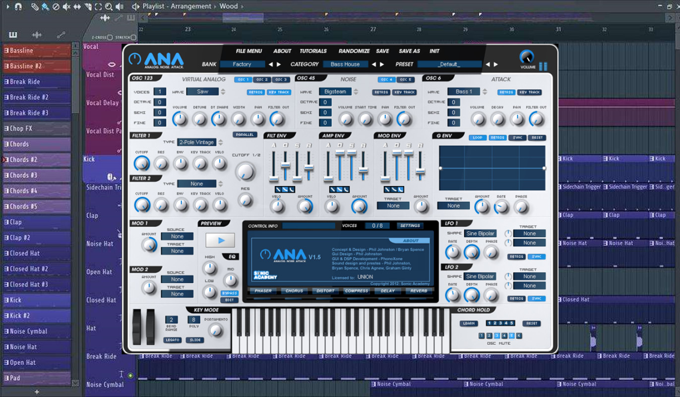Open ANA SETTINGS
Image resolution: width=680 pixels, height=397 pixels.
[410, 226]
